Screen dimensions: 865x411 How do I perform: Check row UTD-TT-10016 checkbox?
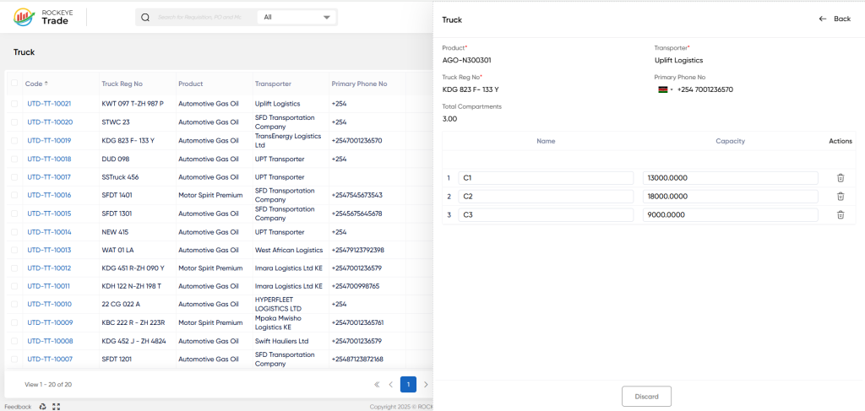[x=14, y=195]
